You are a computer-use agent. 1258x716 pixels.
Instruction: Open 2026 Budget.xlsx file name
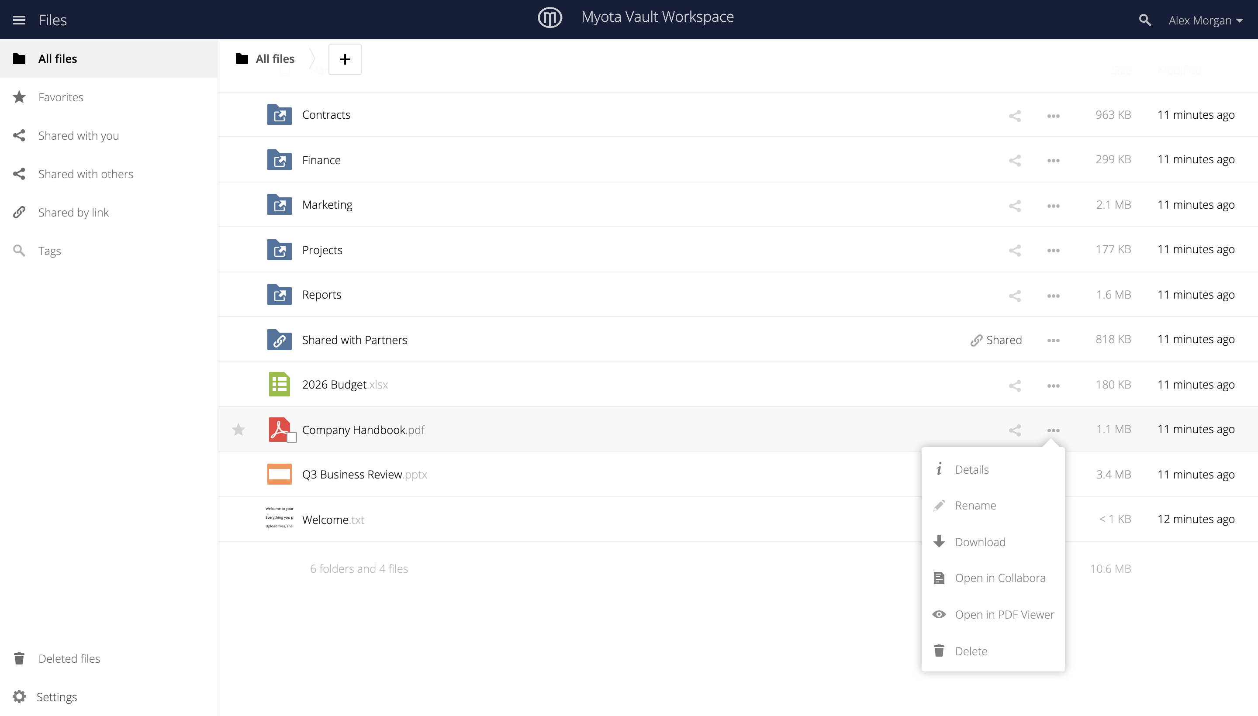click(345, 385)
